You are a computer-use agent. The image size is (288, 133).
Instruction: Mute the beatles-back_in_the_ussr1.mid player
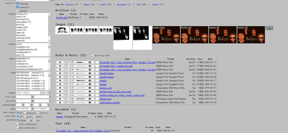[x=90, y=92]
